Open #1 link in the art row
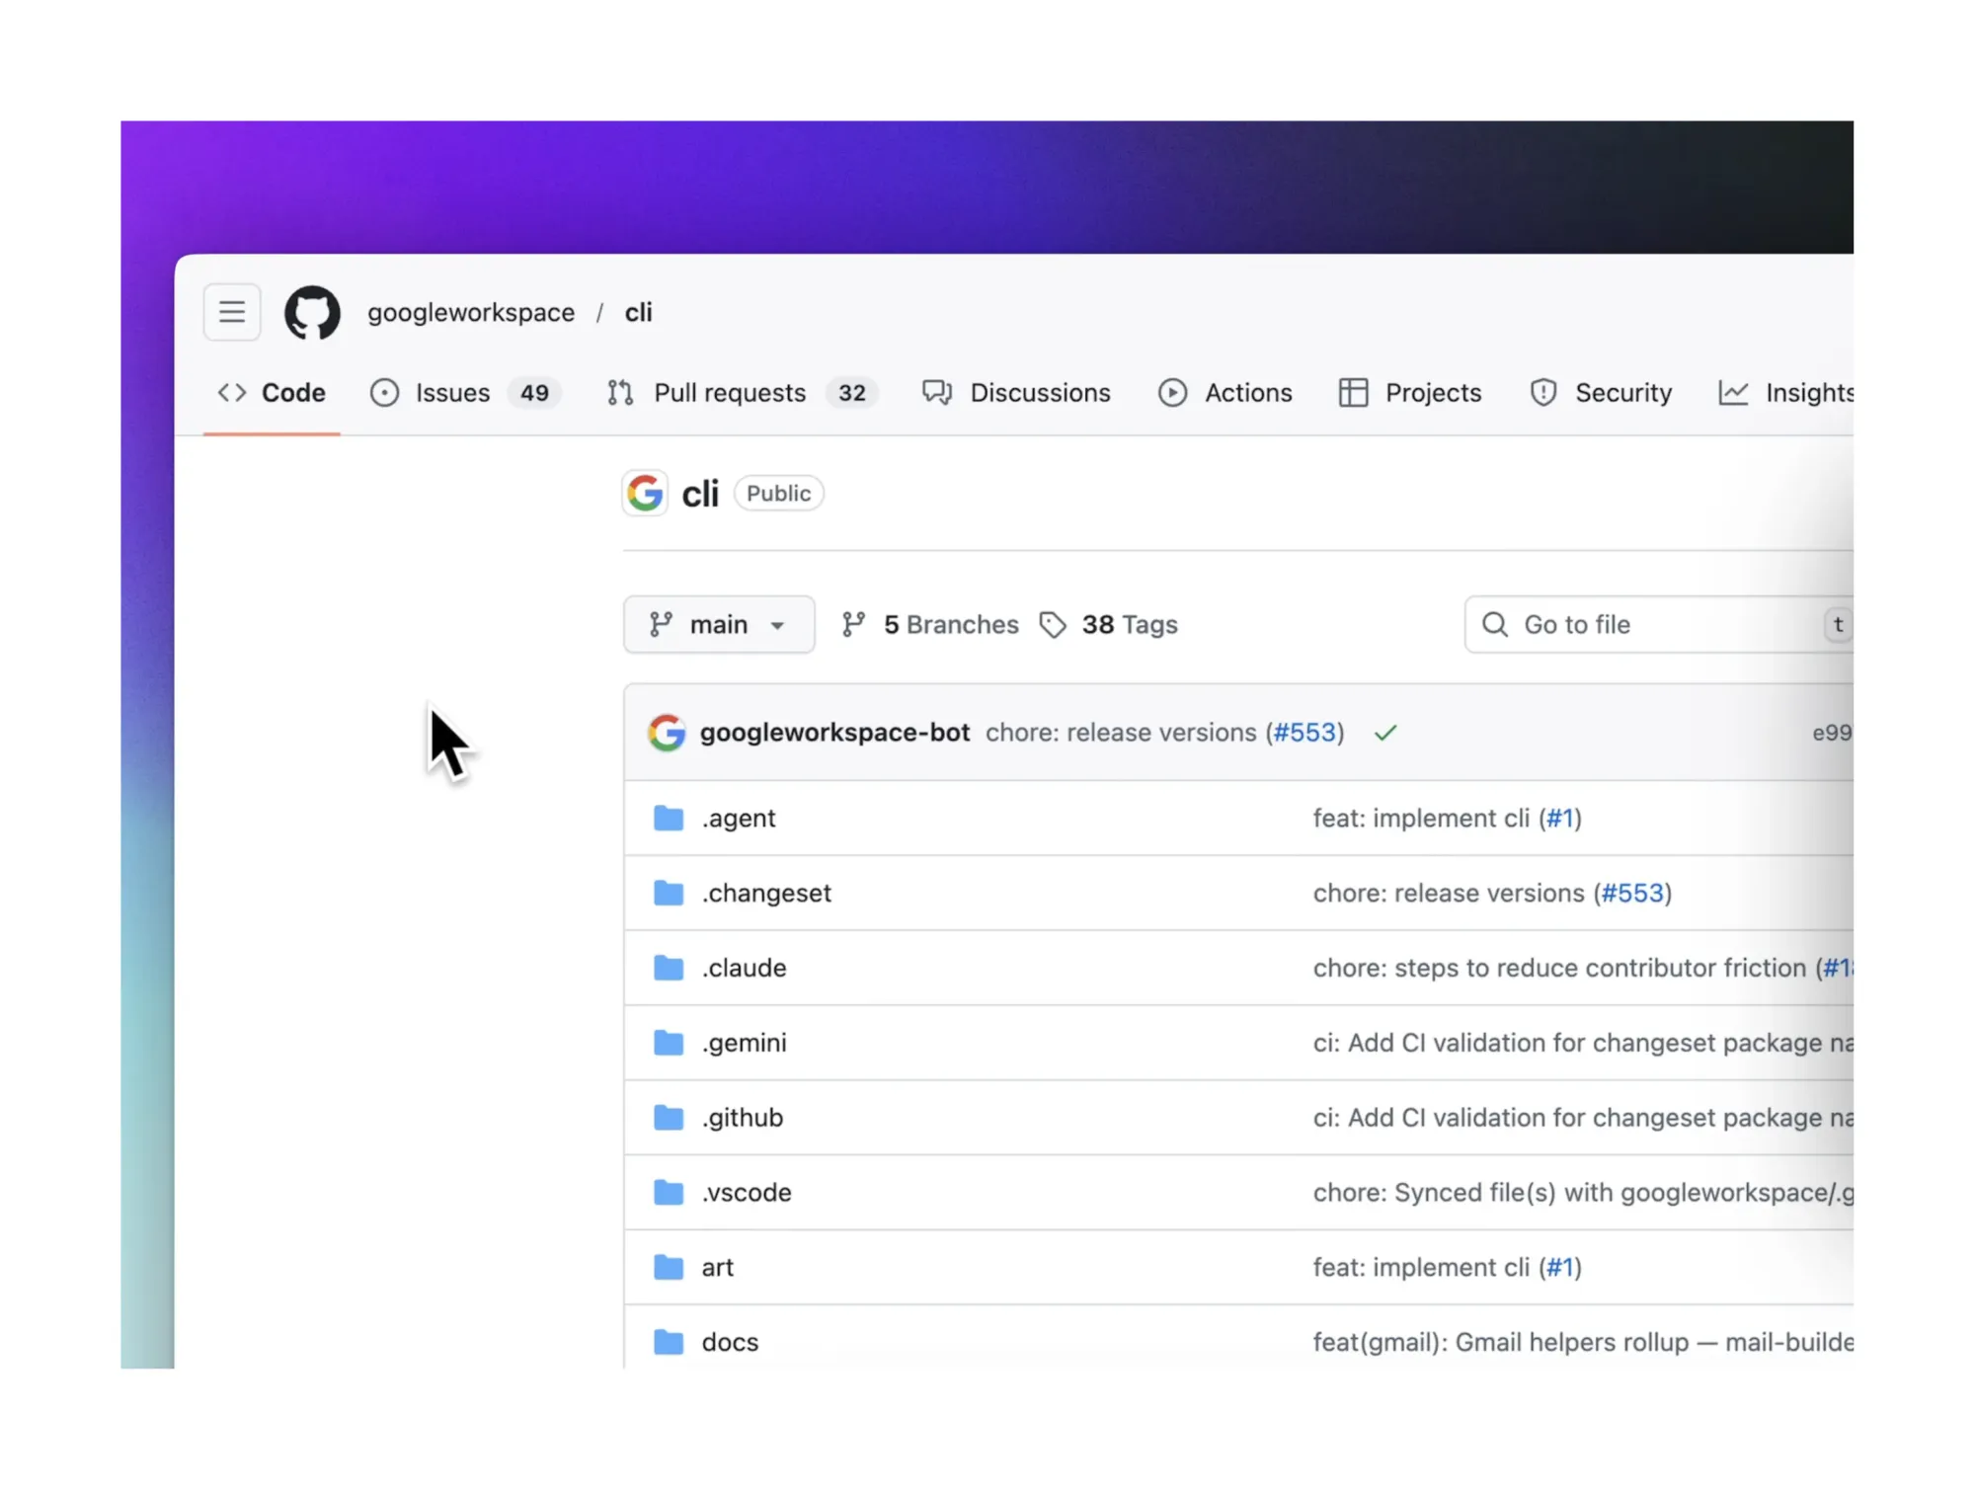Viewport: 1975px width, 1490px height. pyautogui.click(x=1560, y=1268)
